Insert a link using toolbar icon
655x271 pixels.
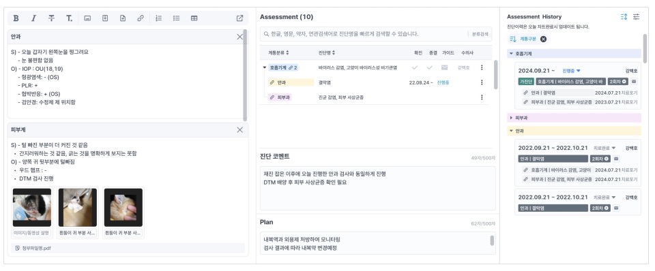141,18
